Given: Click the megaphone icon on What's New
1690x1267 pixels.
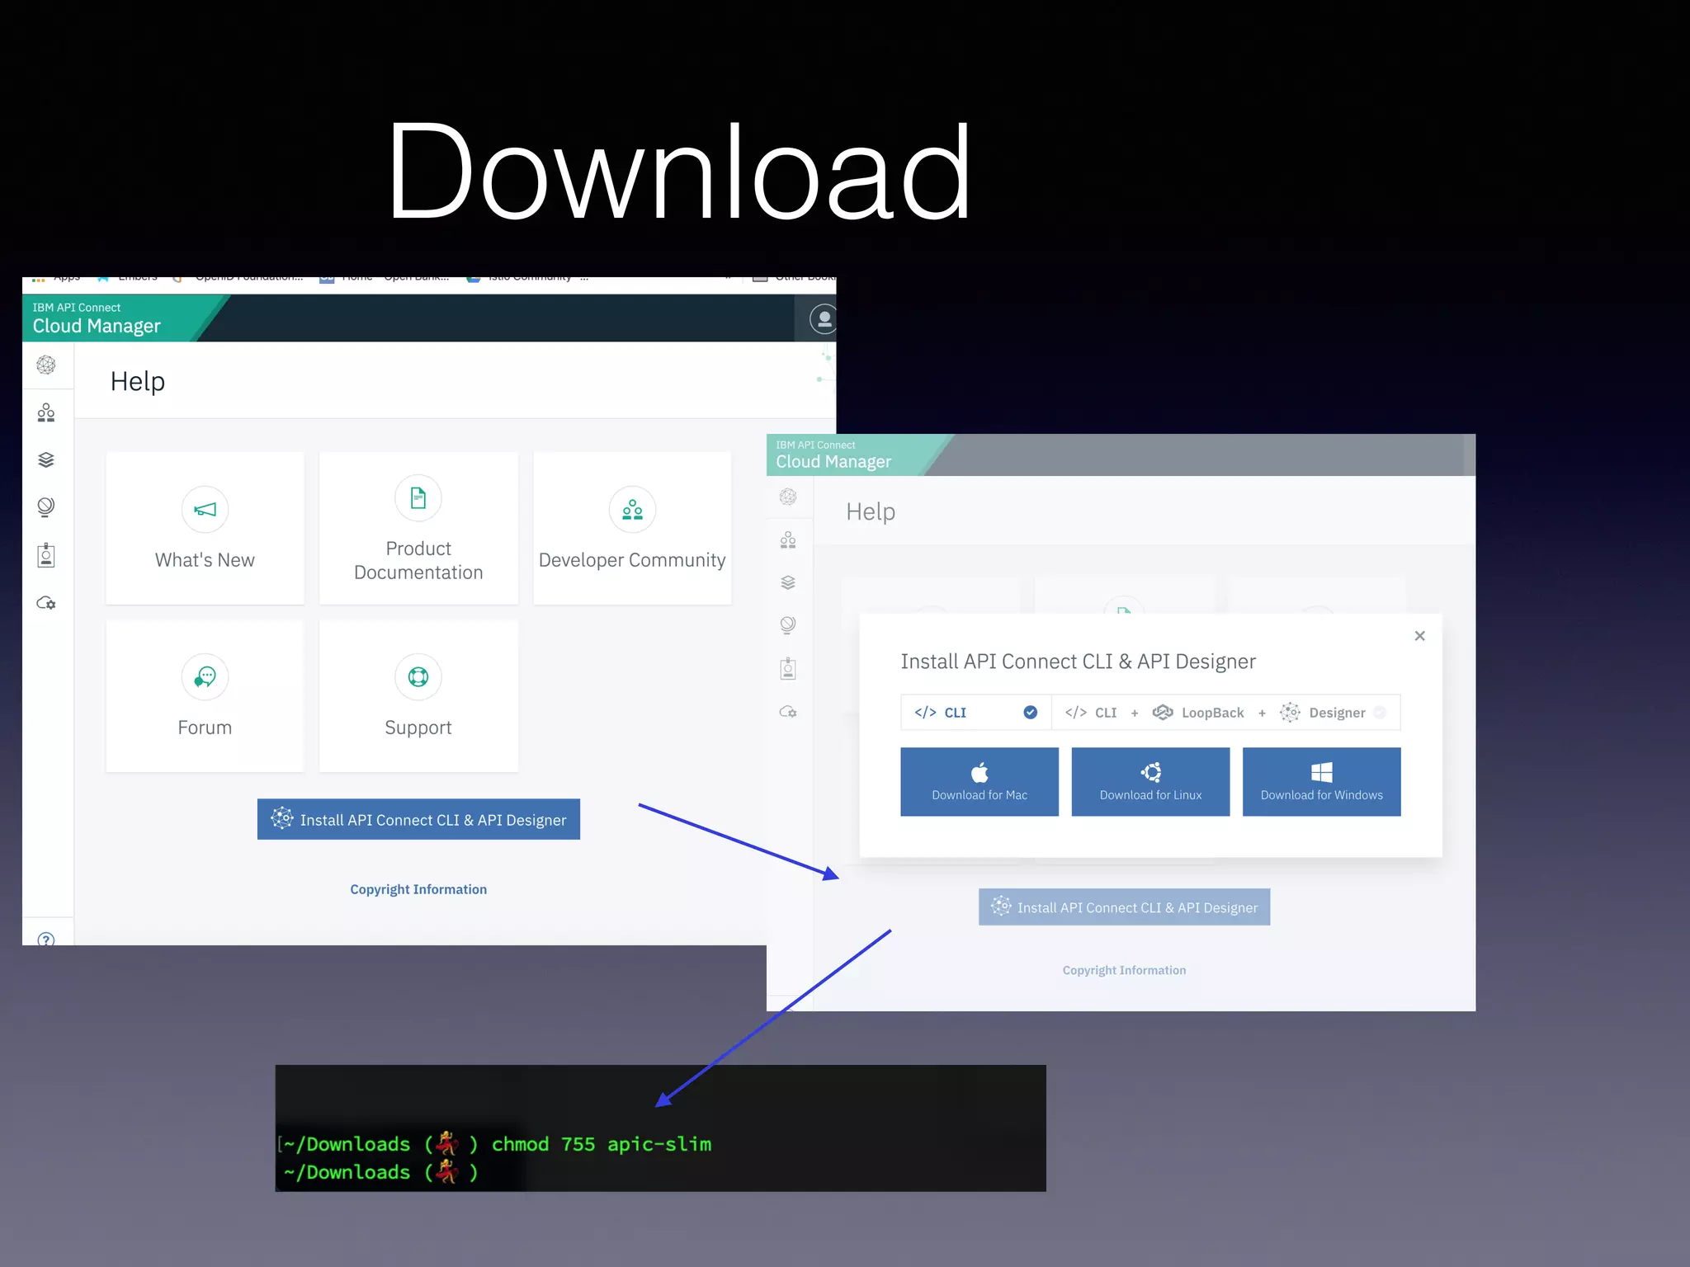Looking at the screenshot, I should click(205, 510).
